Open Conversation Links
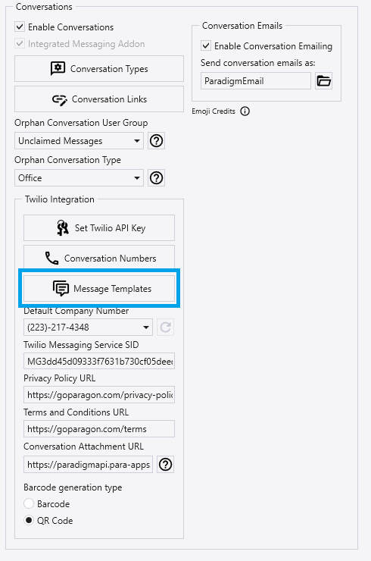 [99, 99]
